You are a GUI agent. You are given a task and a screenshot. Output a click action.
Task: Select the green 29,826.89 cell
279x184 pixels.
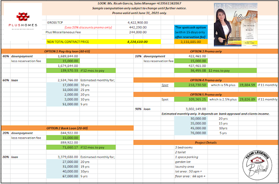(x=247, y=99)
